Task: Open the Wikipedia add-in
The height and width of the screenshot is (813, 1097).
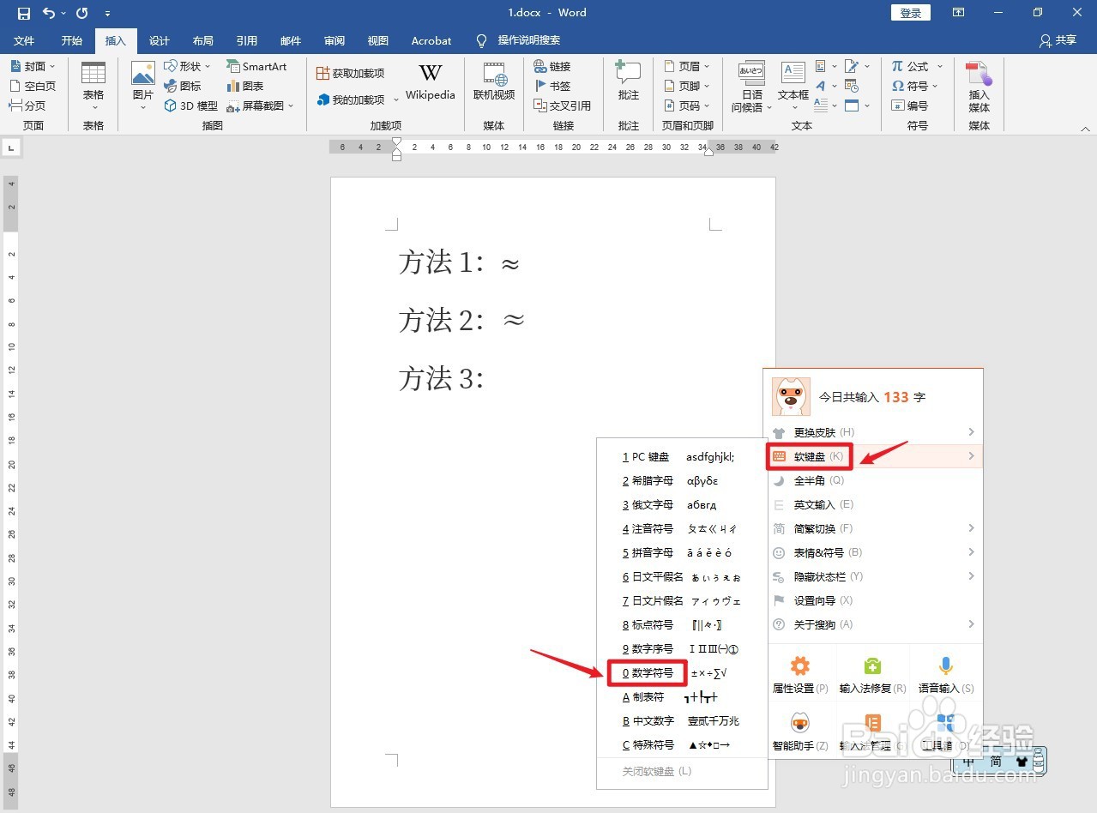Action: tap(431, 82)
